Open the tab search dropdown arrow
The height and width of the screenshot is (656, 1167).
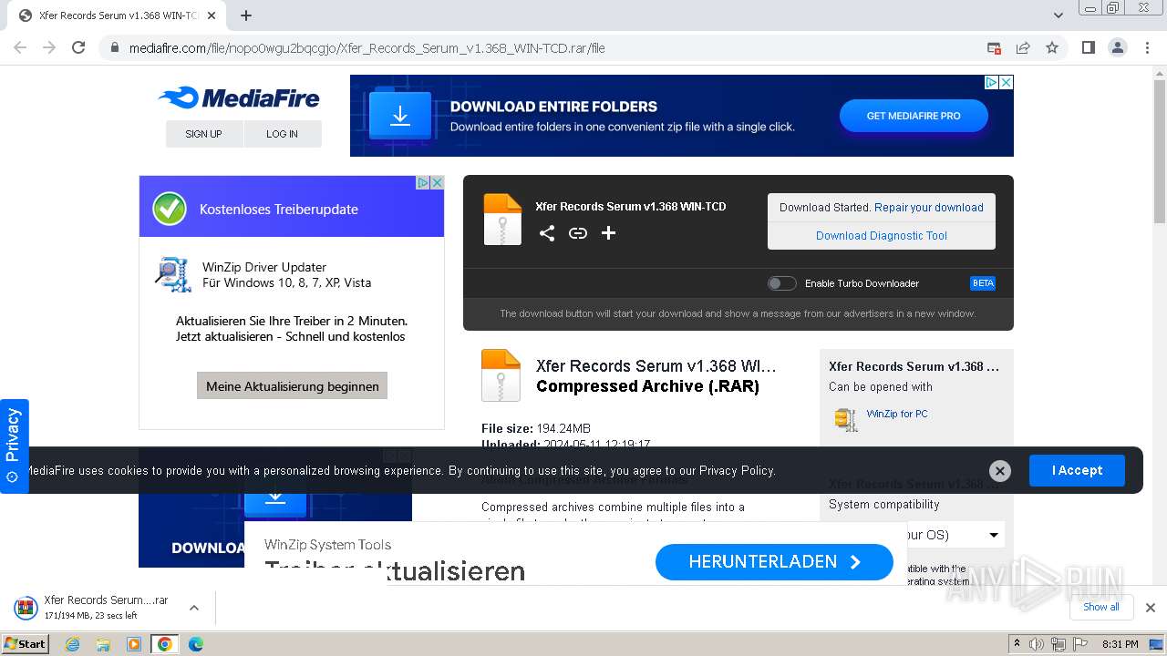click(x=1059, y=15)
